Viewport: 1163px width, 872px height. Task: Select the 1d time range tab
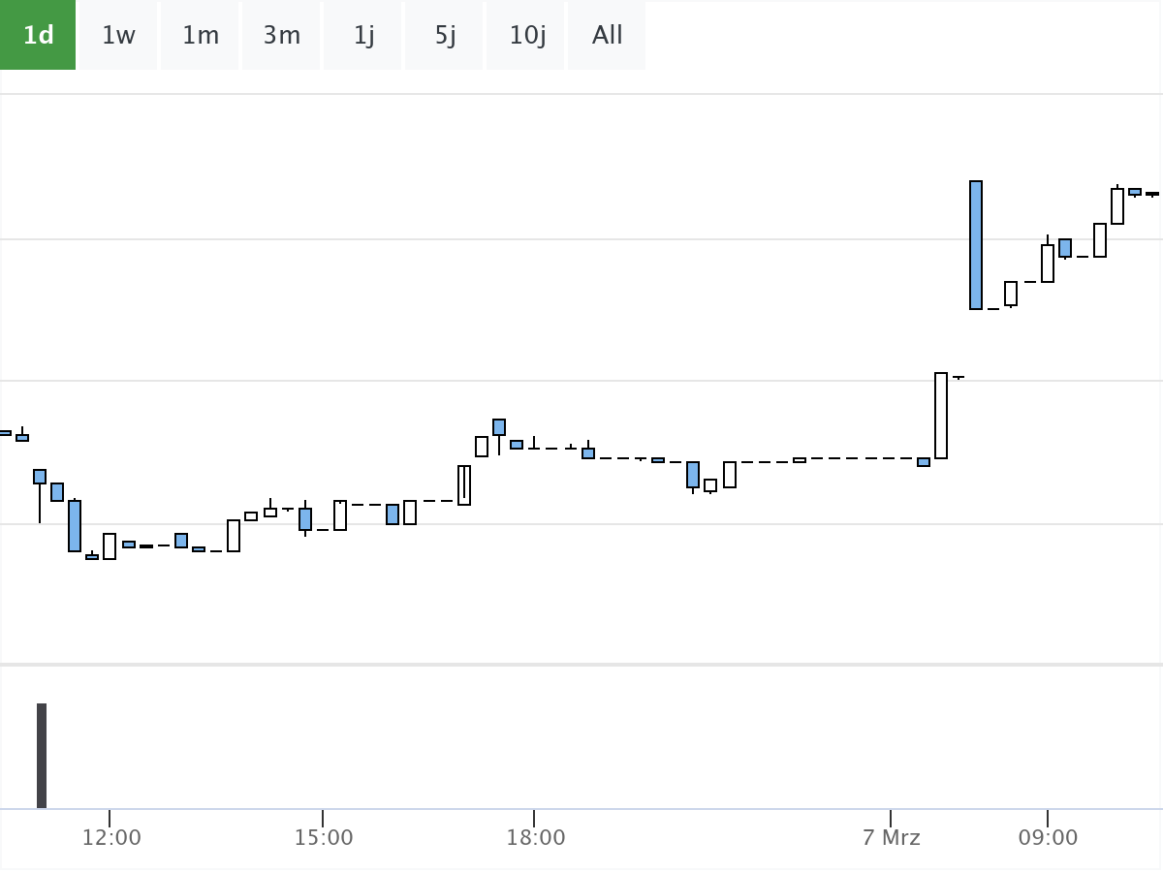click(38, 35)
